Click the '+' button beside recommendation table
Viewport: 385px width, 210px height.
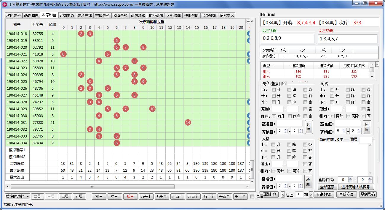[x=377, y=64]
